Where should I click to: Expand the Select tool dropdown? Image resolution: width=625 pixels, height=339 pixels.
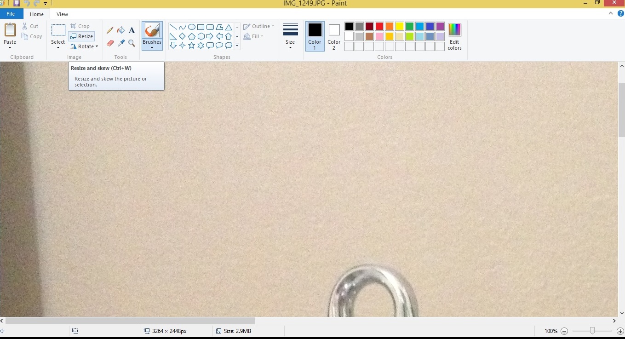point(58,47)
